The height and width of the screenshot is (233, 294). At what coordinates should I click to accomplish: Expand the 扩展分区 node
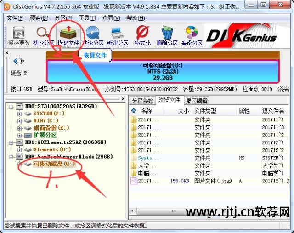19,135
